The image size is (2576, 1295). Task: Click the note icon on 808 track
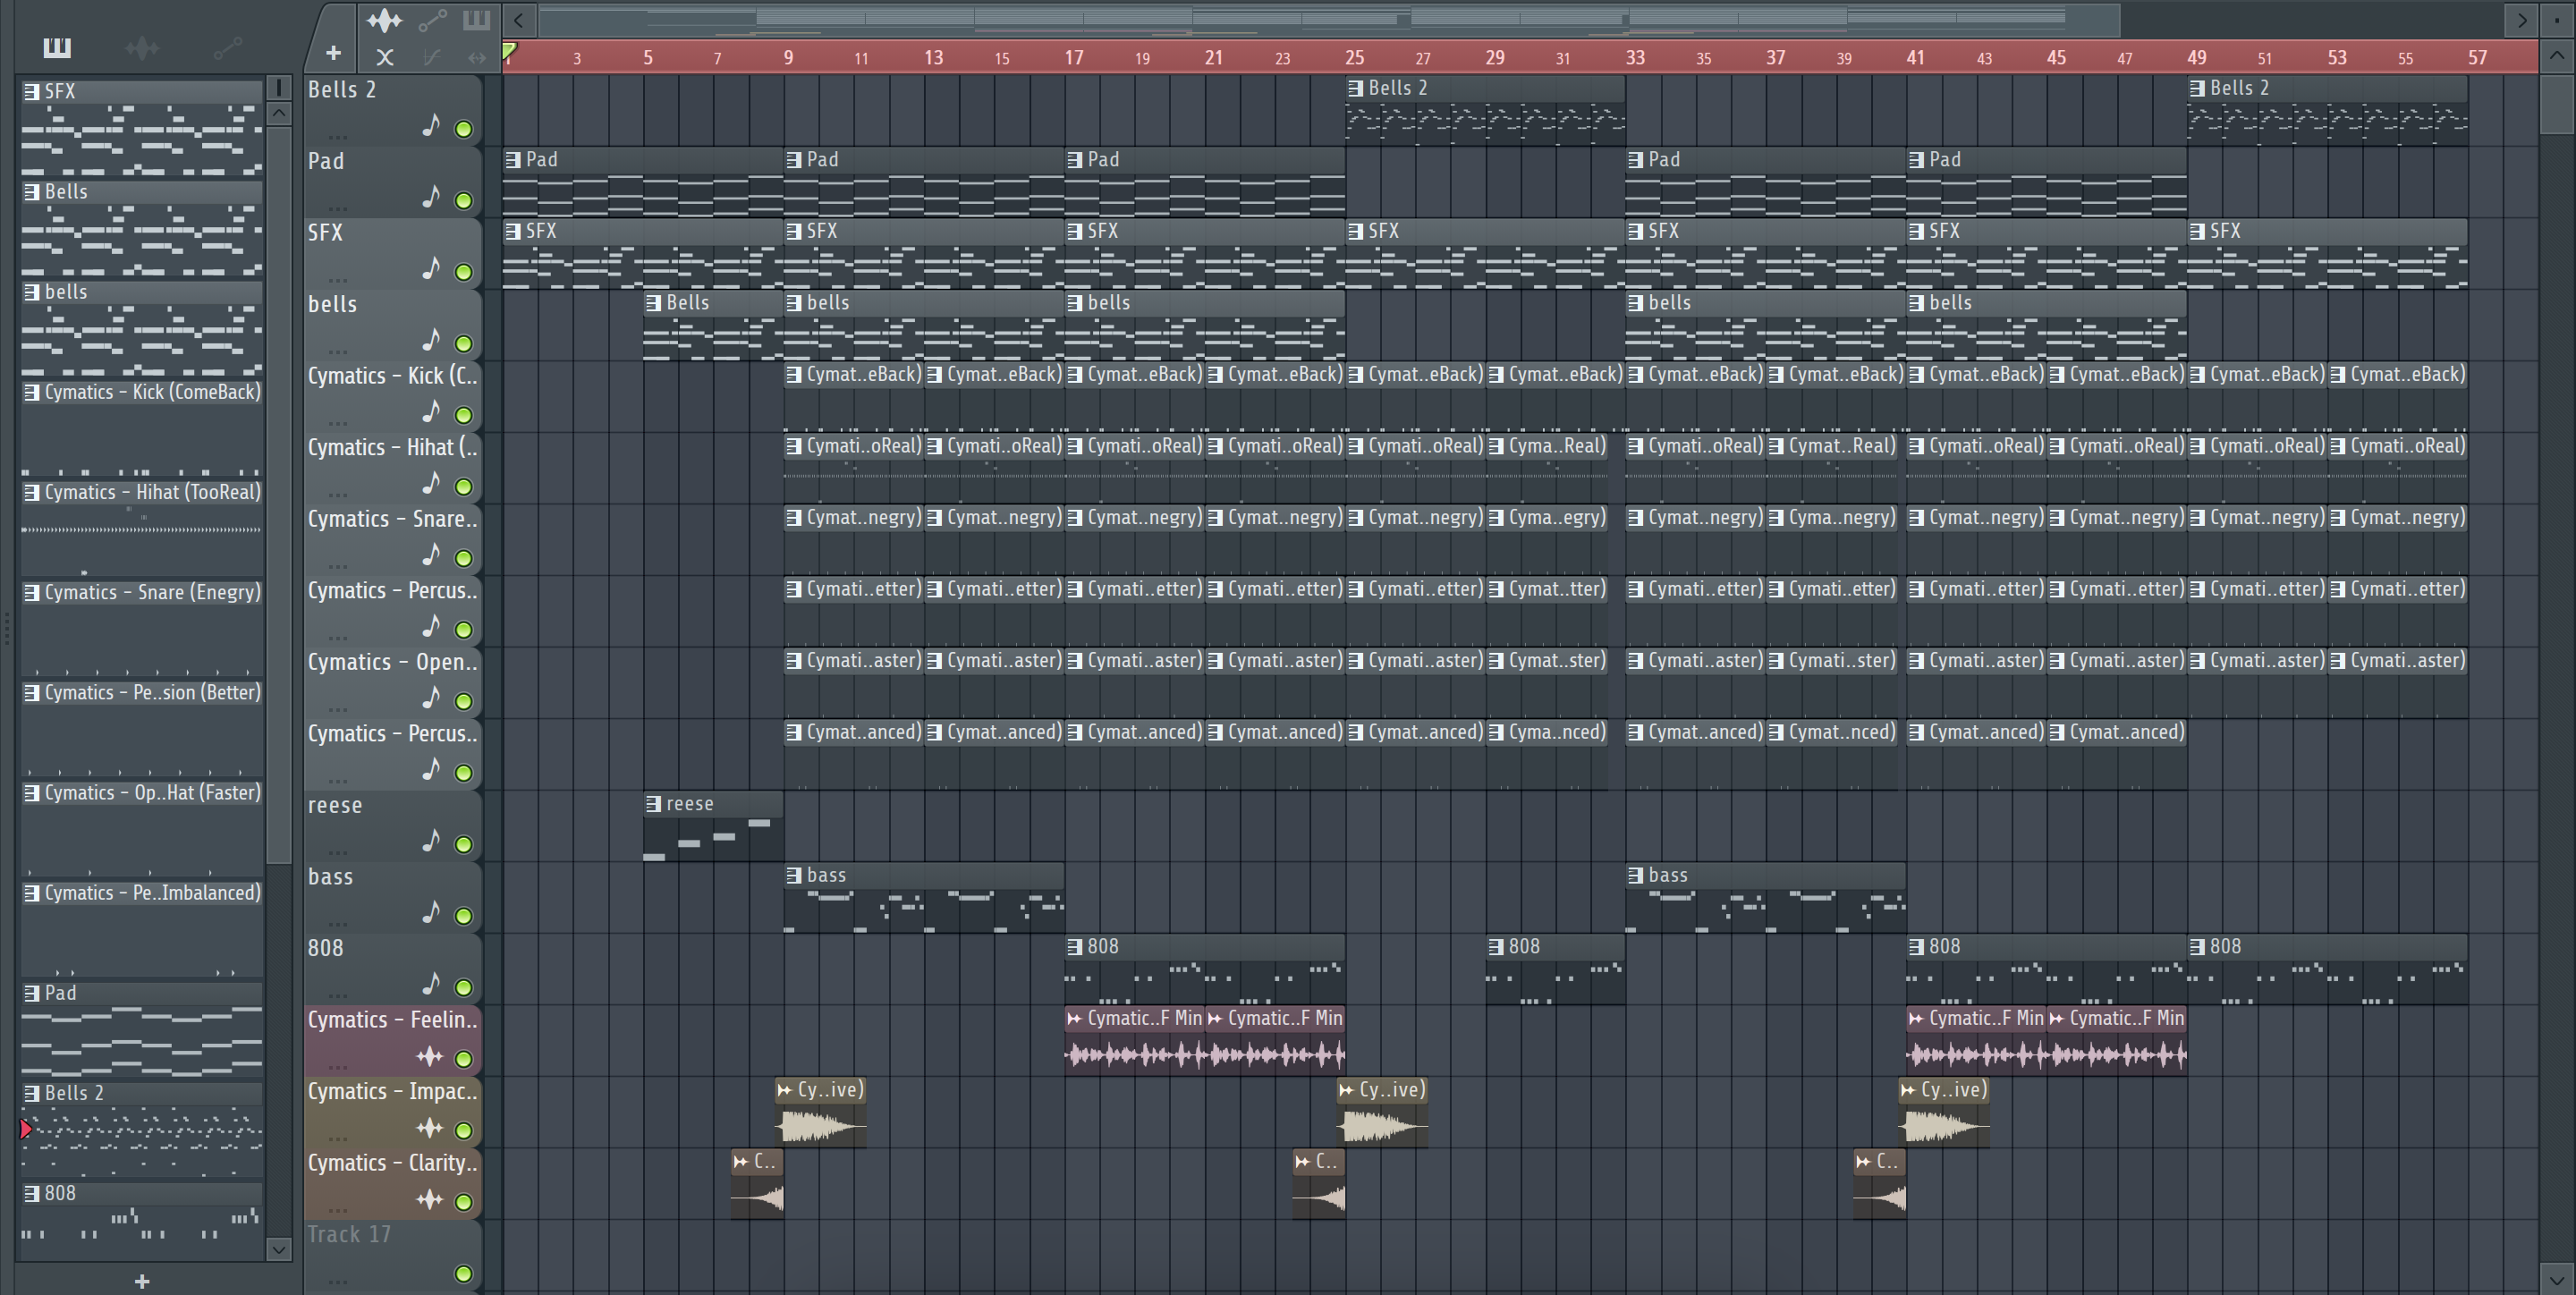431,984
